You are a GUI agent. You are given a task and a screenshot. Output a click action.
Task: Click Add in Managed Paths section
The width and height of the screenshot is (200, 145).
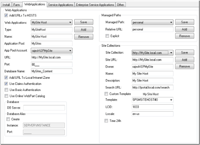point(184,29)
